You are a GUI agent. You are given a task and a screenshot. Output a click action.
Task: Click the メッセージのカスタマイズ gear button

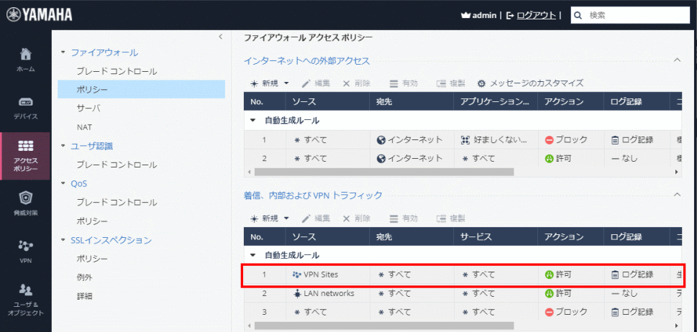(529, 83)
